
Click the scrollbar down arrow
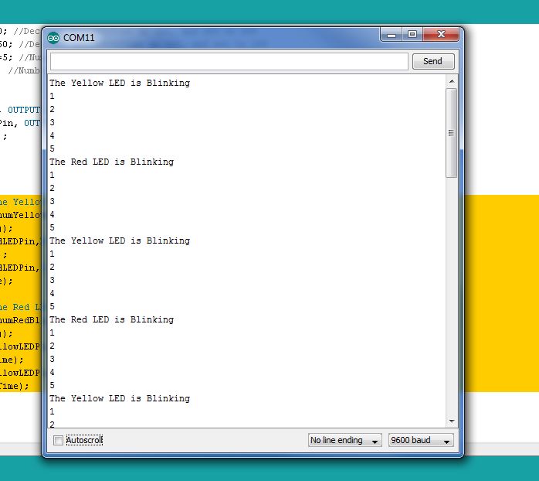(x=452, y=421)
